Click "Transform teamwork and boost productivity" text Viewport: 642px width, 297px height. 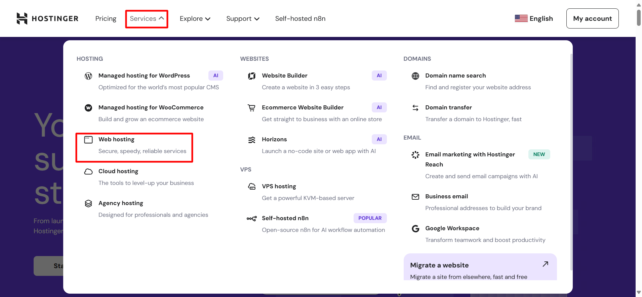click(x=485, y=240)
